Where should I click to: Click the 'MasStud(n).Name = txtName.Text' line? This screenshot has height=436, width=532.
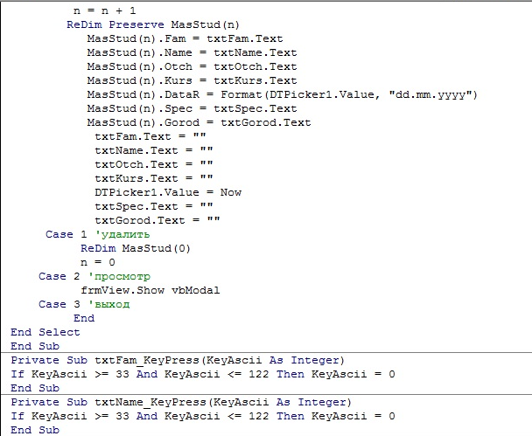point(192,52)
